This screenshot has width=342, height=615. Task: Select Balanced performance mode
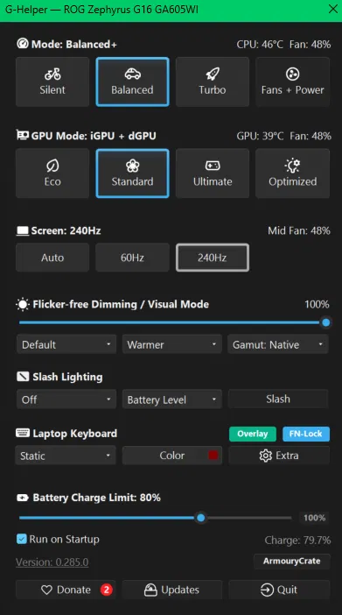pyautogui.click(x=132, y=81)
